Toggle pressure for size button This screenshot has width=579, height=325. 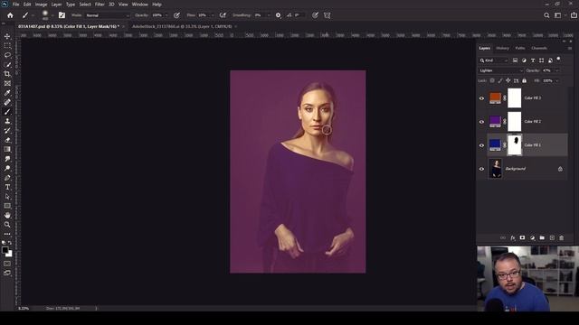[x=315, y=15]
